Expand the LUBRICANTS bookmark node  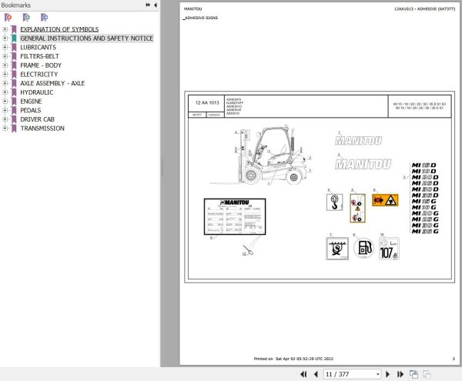5,47
